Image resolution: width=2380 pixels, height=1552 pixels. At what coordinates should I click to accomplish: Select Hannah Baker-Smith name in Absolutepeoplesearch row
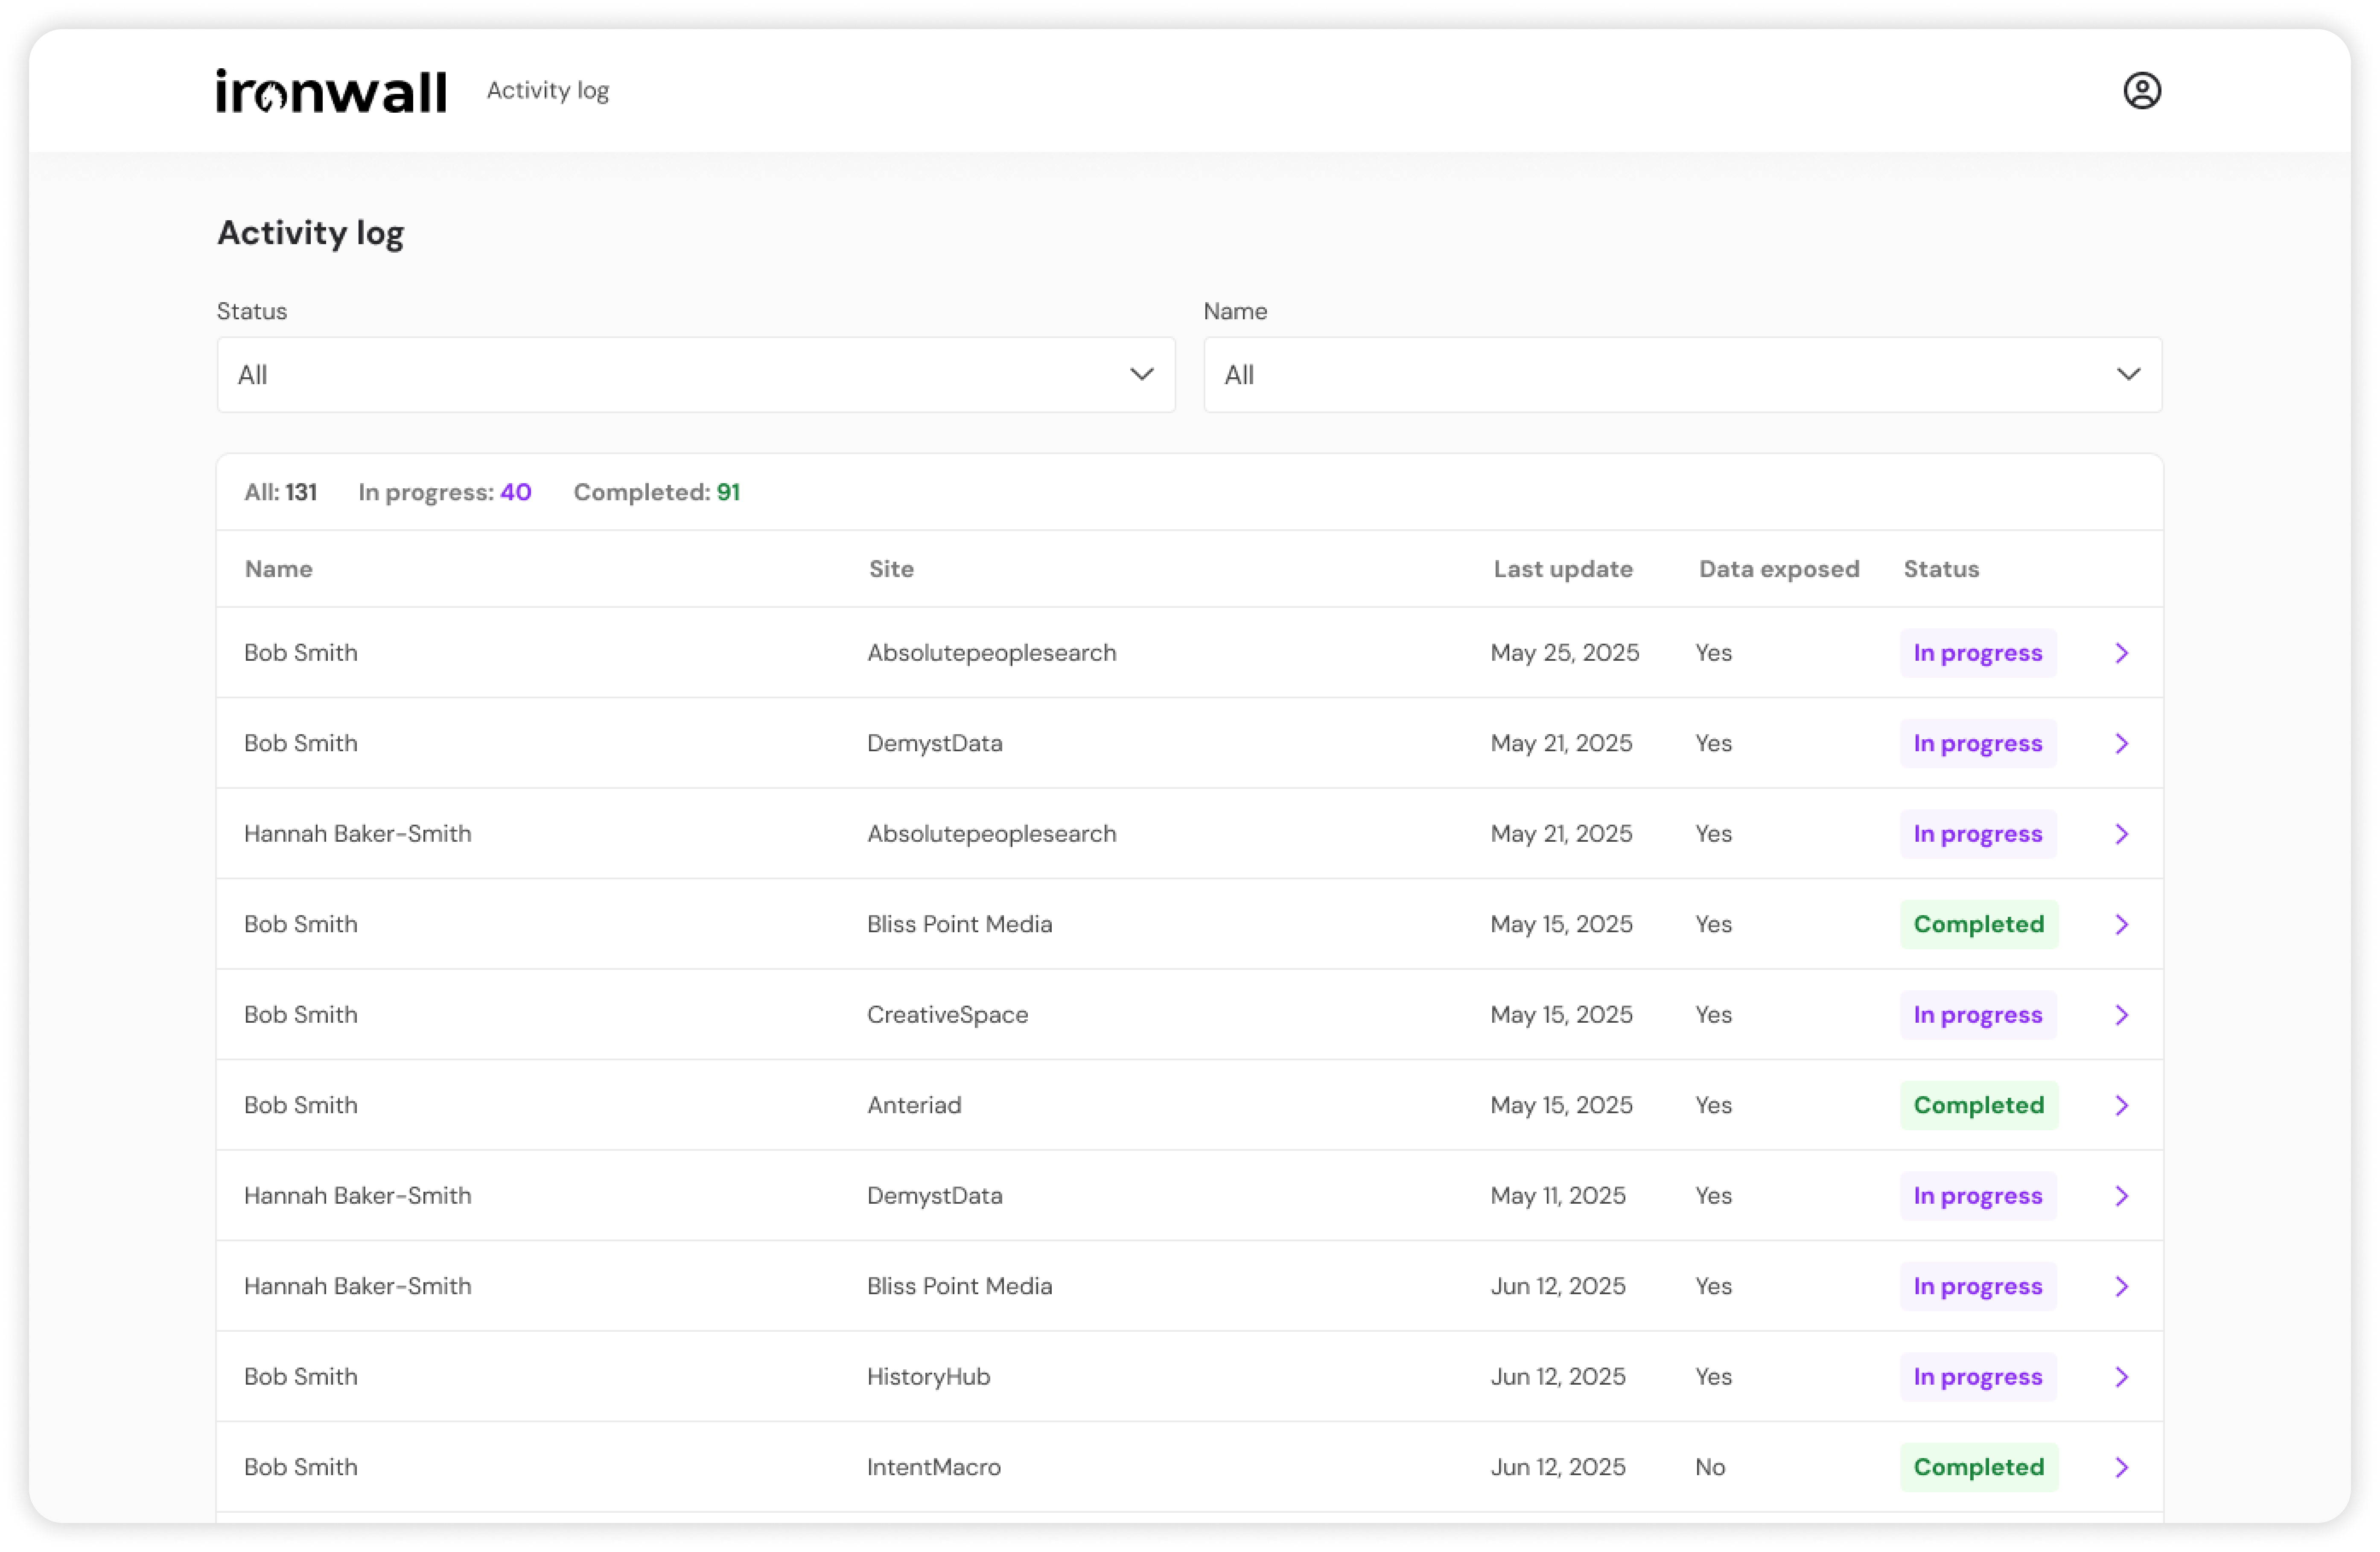tap(358, 834)
